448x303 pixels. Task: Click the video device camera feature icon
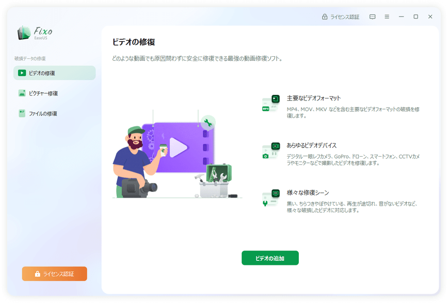[x=270, y=151]
